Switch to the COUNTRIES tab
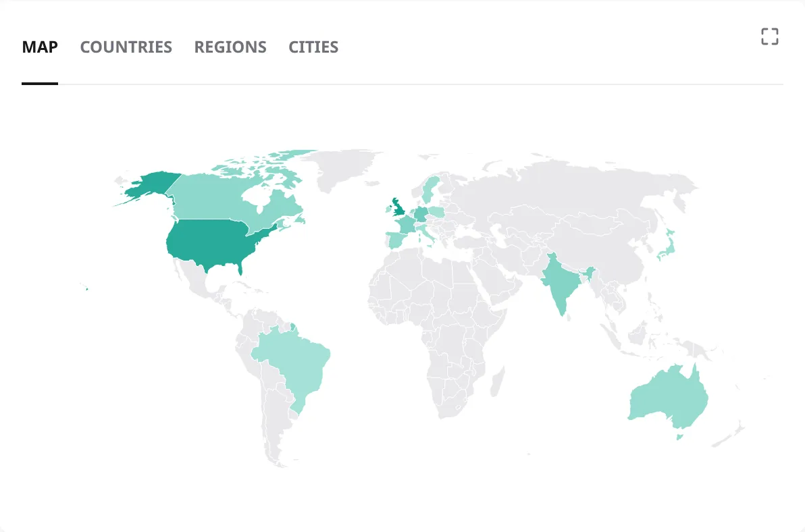Image resolution: width=805 pixels, height=532 pixels. pos(126,47)
